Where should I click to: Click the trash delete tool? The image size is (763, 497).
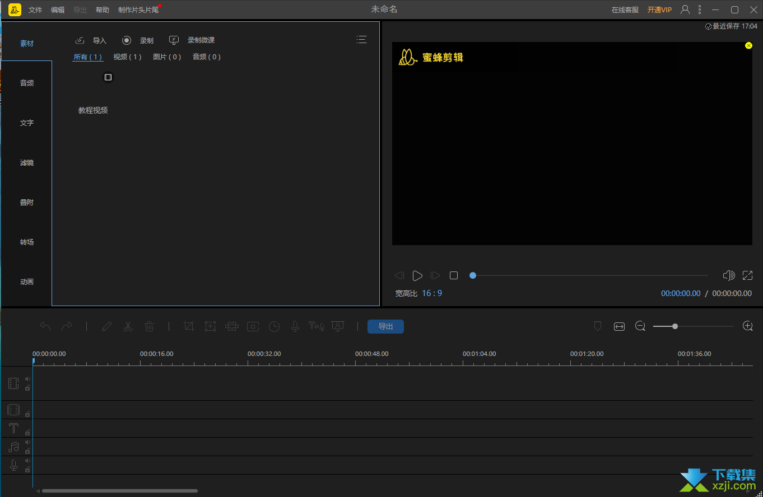point(149,326)
